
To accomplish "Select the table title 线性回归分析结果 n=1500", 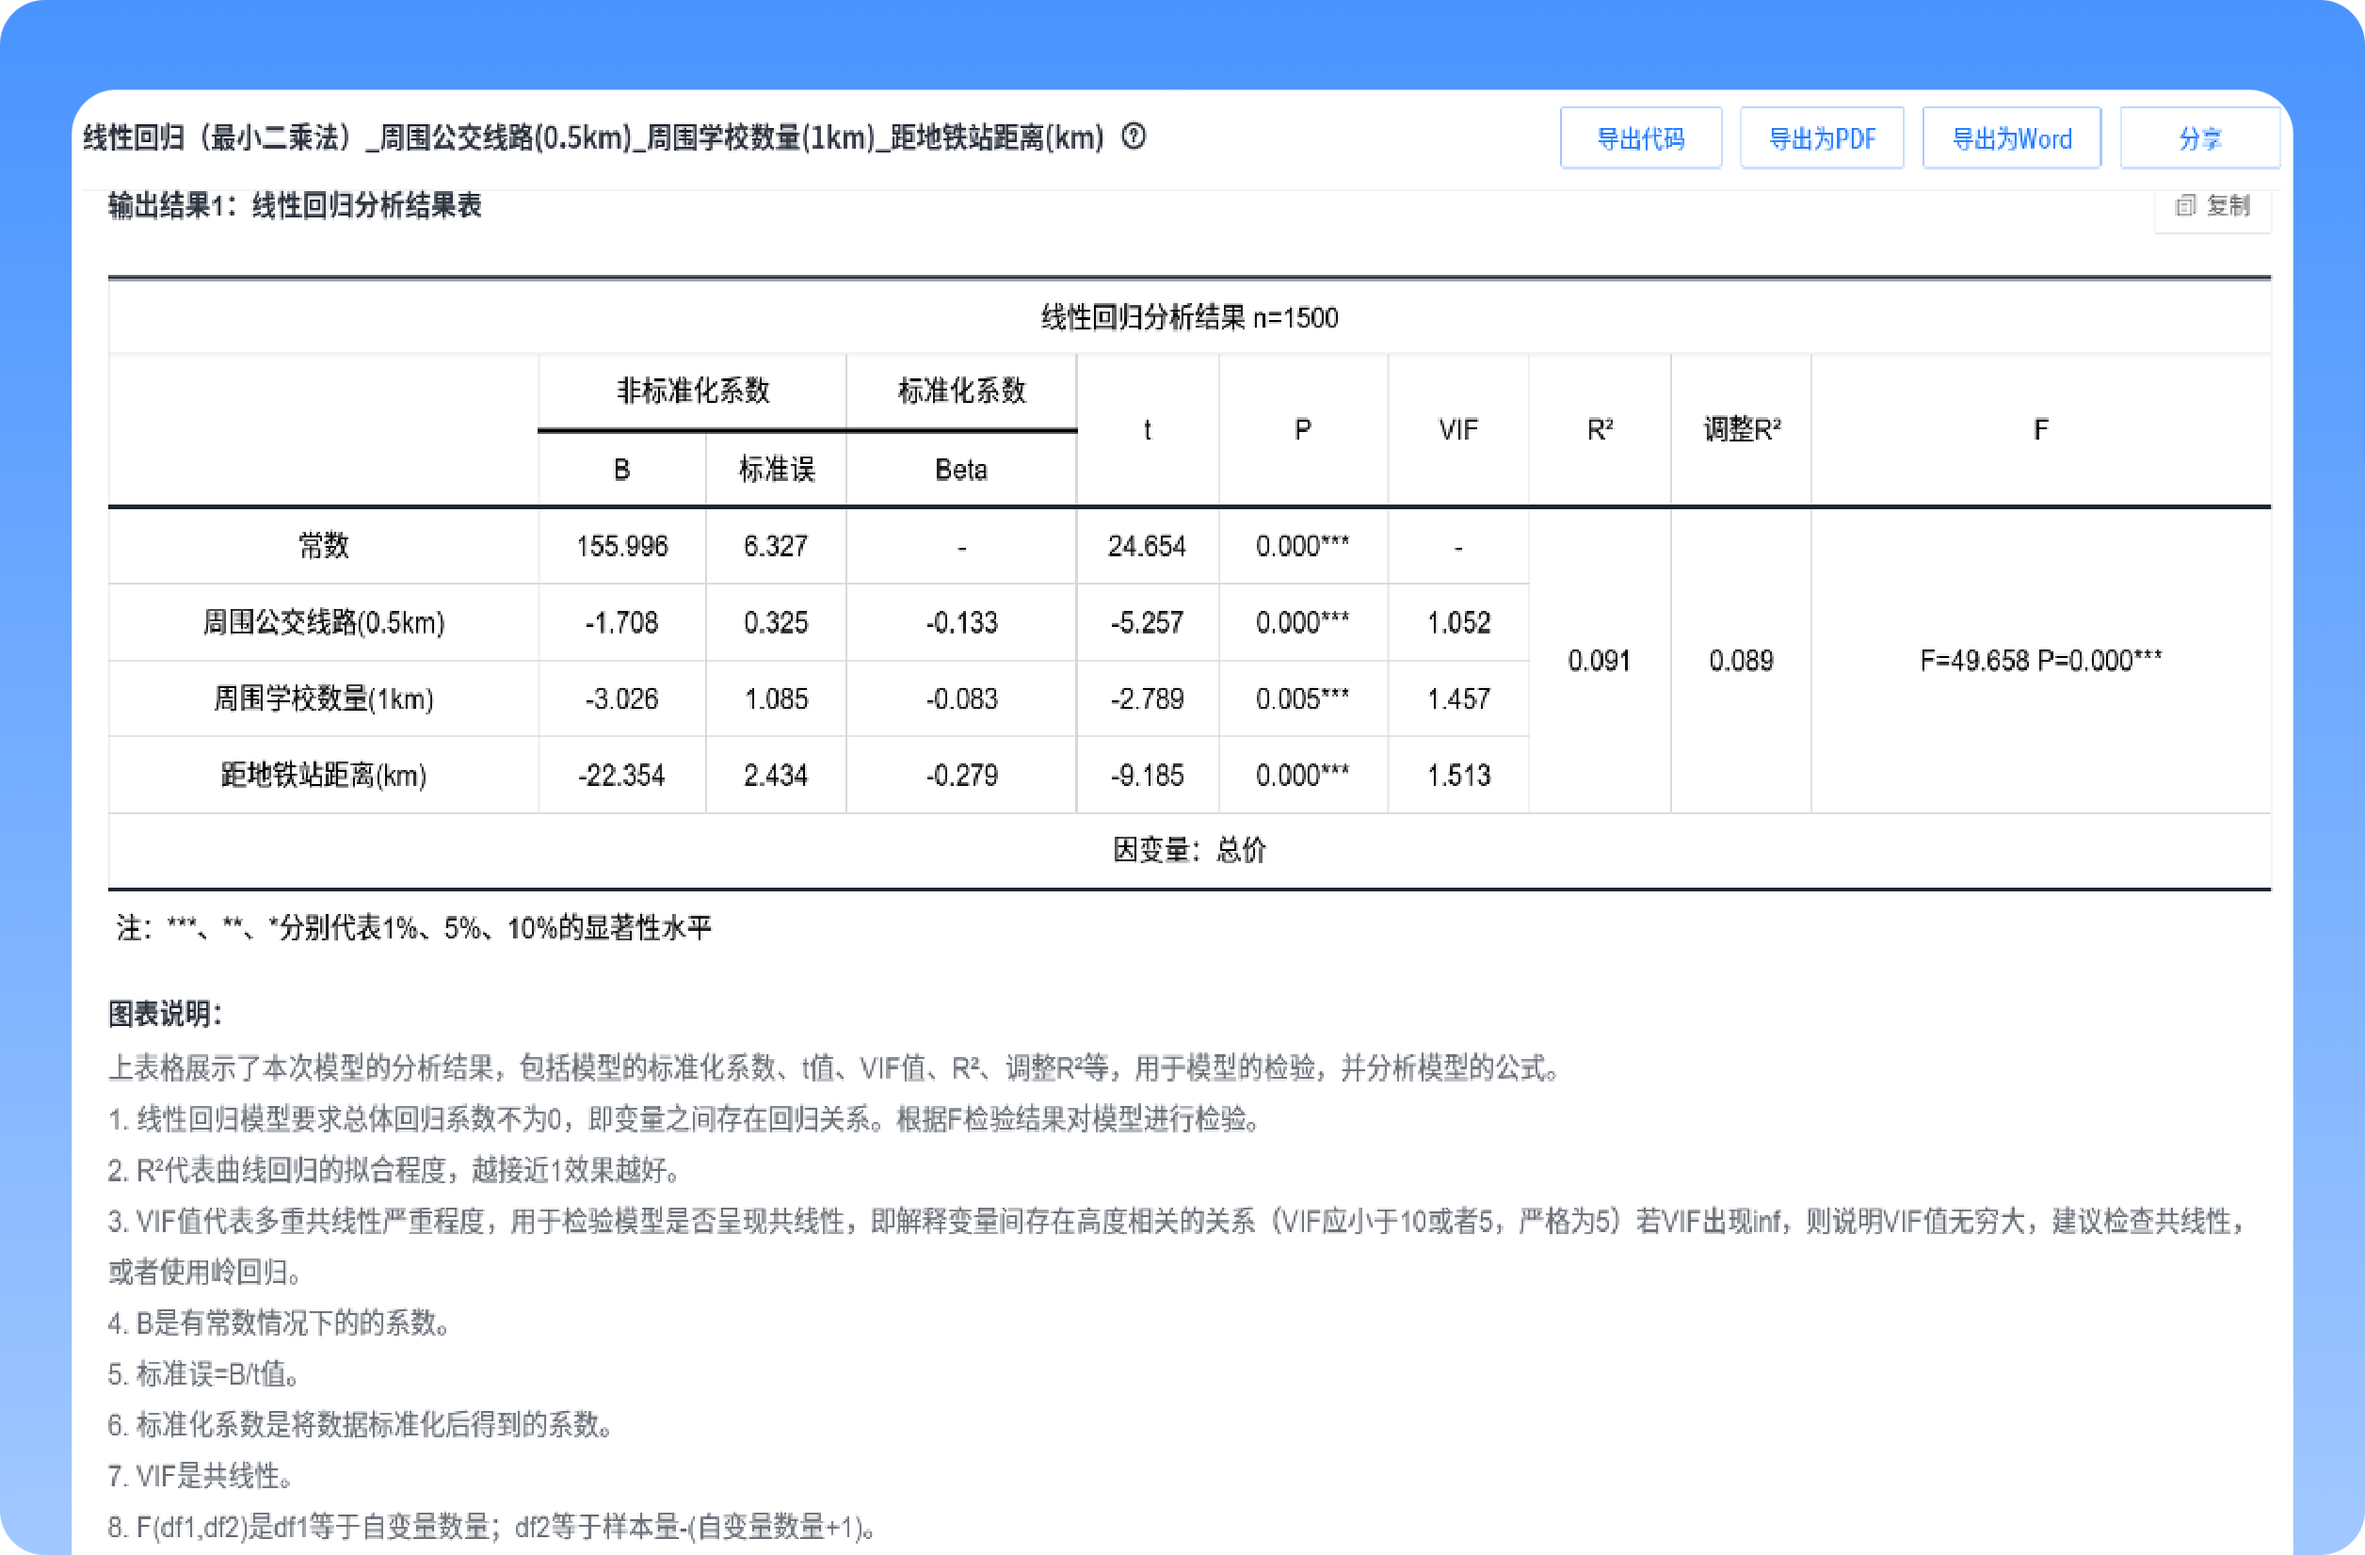I will (x=1188, y=317).
